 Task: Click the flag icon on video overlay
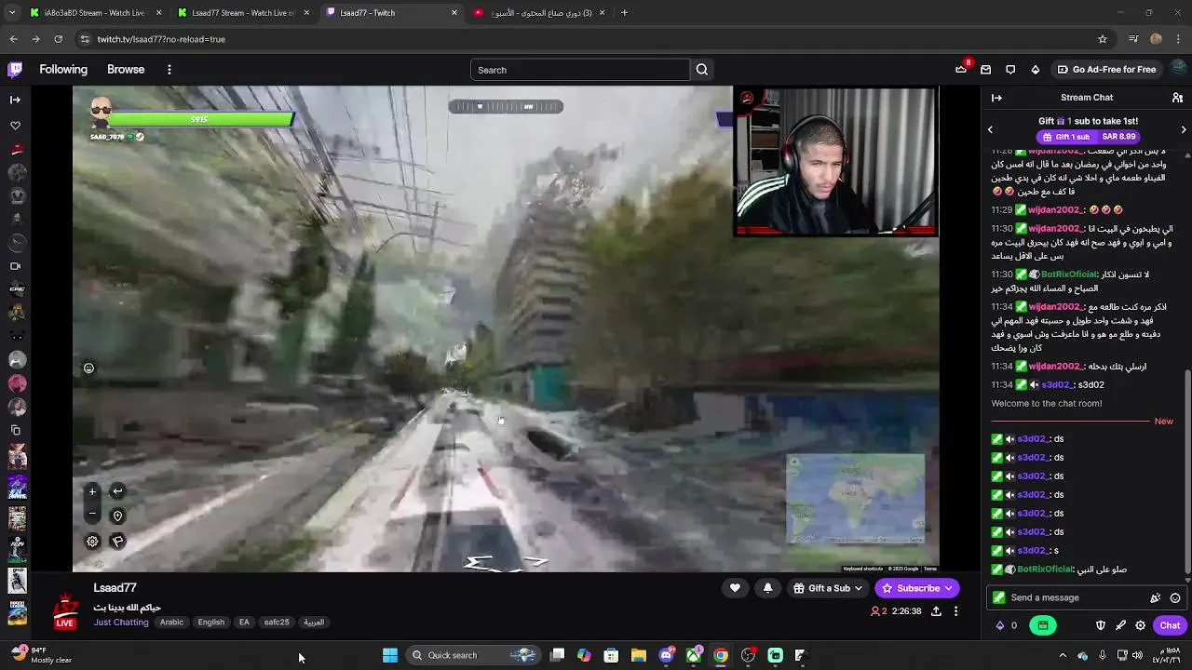(x=117, y=541)
